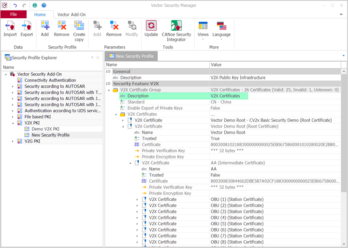
Task: Switch to the Vector Add-On tab
Action: click(x=72, y=14)
